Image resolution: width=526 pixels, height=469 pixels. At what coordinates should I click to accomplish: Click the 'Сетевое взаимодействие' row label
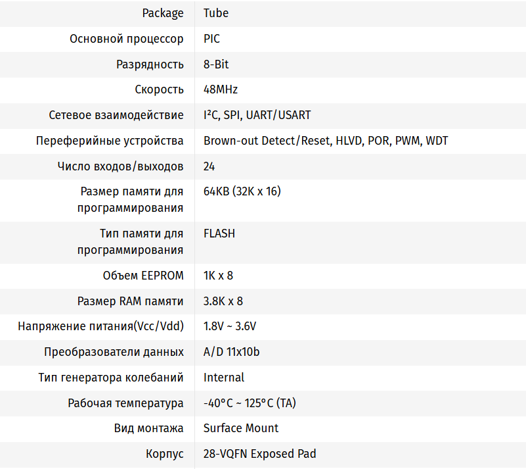pos(116,115)
